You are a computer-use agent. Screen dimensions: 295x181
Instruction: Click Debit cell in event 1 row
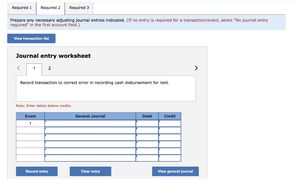(x=147, y=123)
